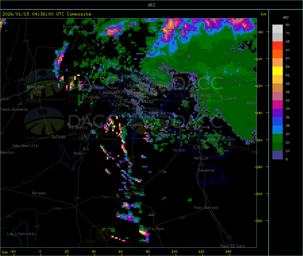Click the 'Paso_El_Loro' map label
This screenshot has height=256, width=303.
[x=233, y=246]
